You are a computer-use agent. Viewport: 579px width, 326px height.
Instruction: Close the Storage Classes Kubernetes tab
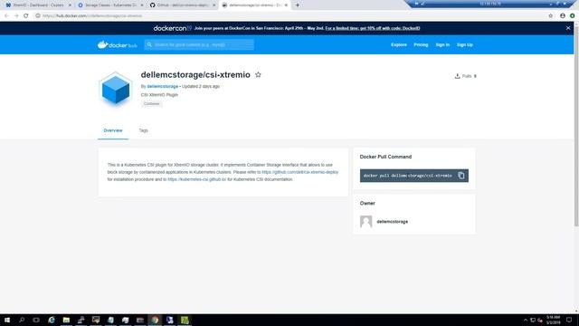pos(142,5)
